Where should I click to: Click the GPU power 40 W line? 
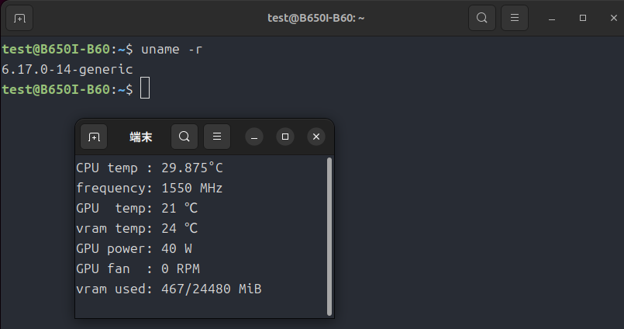(133, 248)
